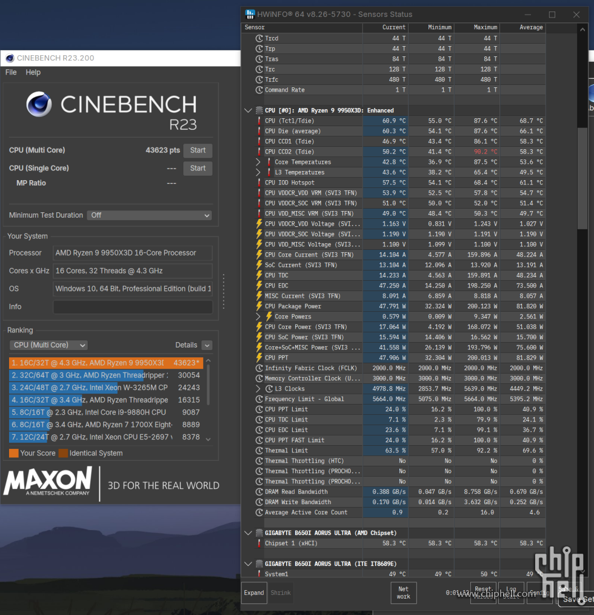Click the clock icon beside Frequency Limit - Global
The width and height of the screenshot is (594, 615).
click(x=259, y=399)
